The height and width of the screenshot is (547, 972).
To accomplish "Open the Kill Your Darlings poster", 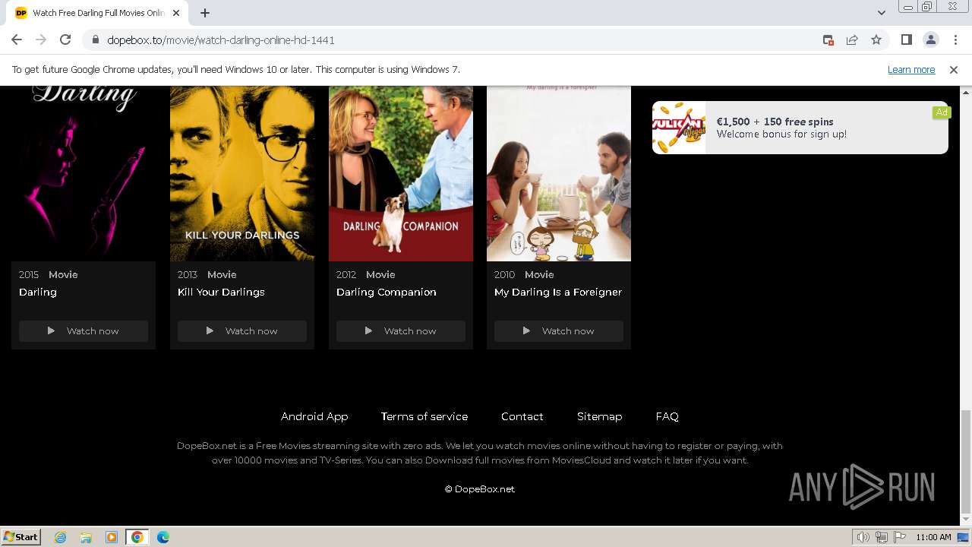I will pyautogui.click(x=242, y=173).
